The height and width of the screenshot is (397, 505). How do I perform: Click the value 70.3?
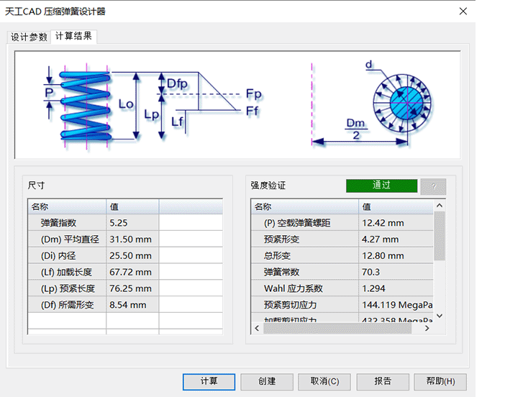coord(370,272)
